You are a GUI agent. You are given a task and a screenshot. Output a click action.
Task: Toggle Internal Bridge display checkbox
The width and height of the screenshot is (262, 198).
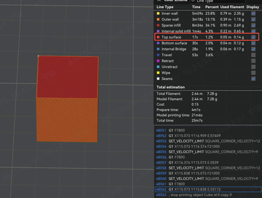point(253,49)
